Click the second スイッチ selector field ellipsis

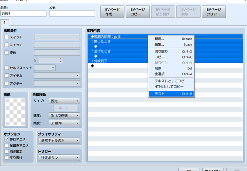(77, 45)
